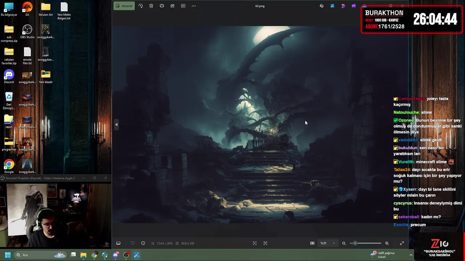Select Bu bilgisayar desktop icon

coord(9,9)
